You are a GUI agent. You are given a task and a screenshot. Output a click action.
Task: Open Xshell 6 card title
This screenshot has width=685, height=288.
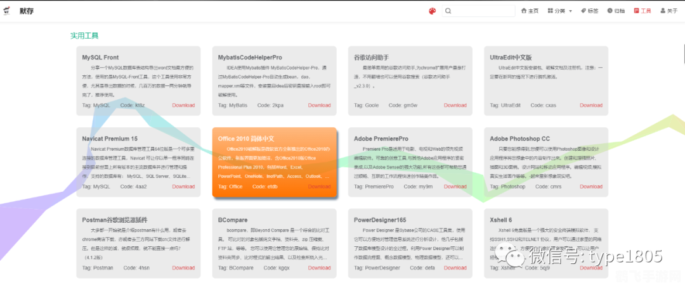pyautogui.click(x=500, y=220)
